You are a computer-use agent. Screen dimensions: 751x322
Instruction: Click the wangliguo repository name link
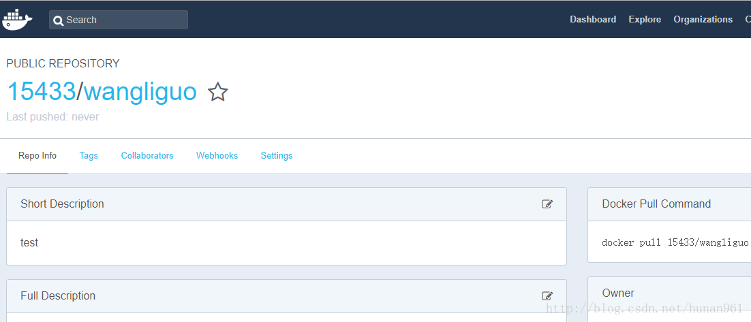pyautogui.click(x=140, y=92)
